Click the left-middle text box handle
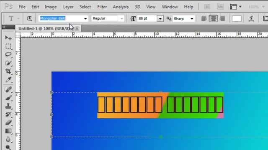 52,115
